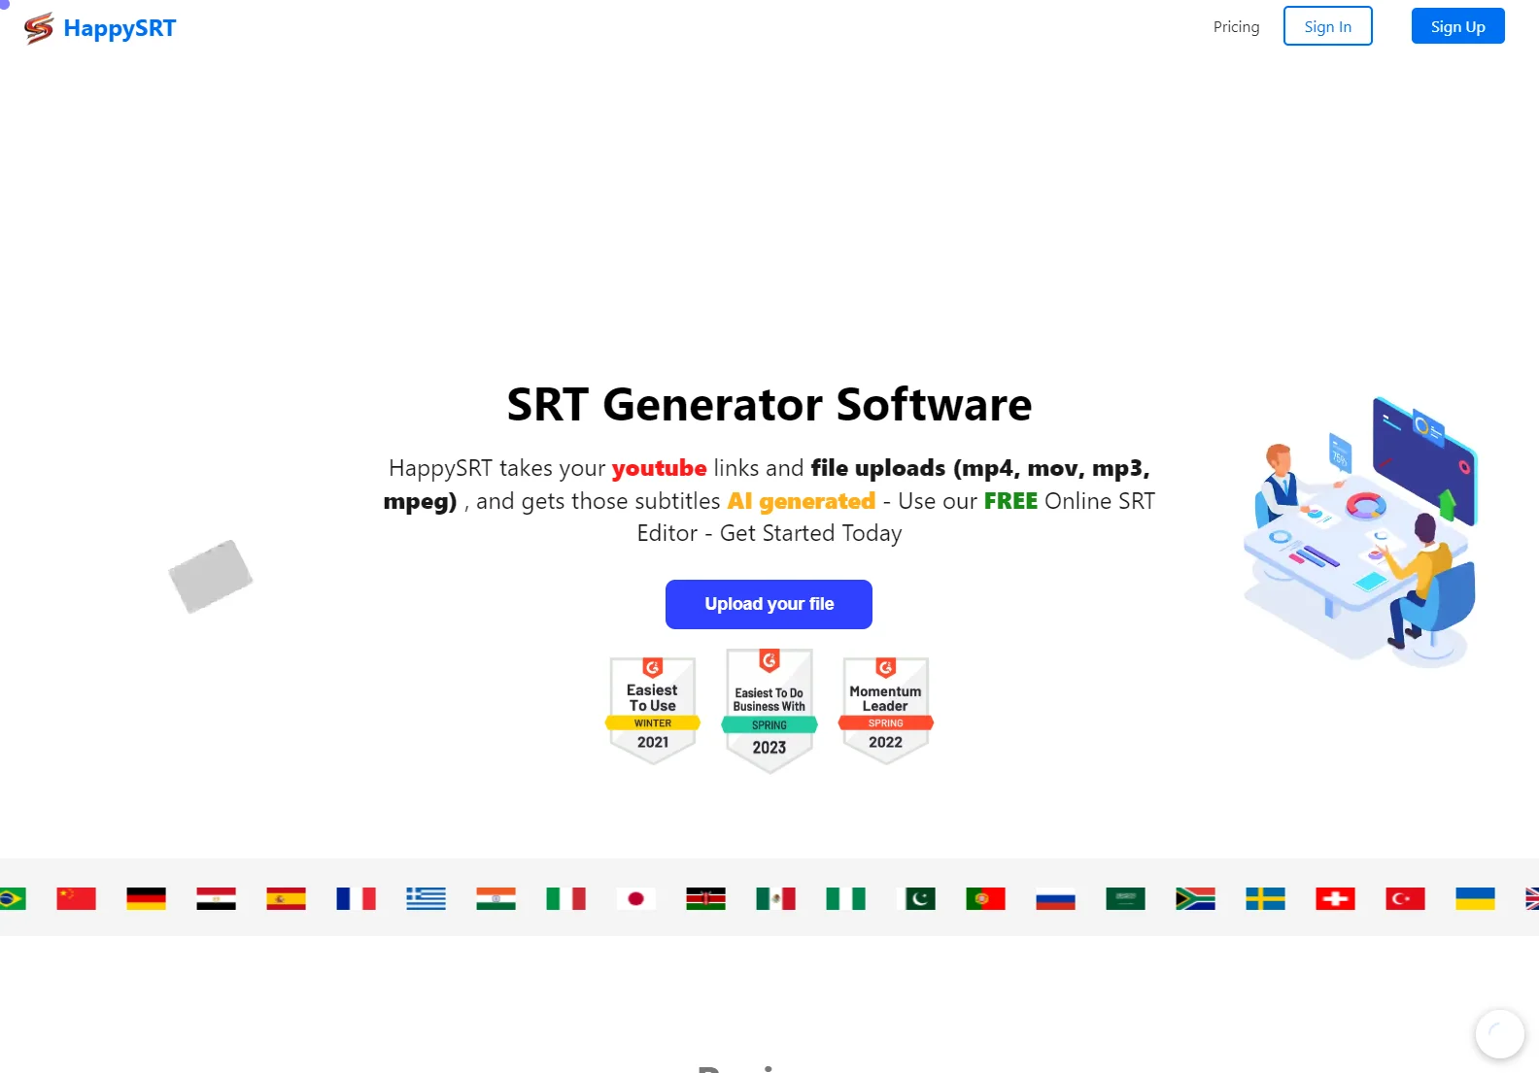Choose the Kenya flag
The width and height of the screenshot is (1539, 1073).
[x=706, y=899]
